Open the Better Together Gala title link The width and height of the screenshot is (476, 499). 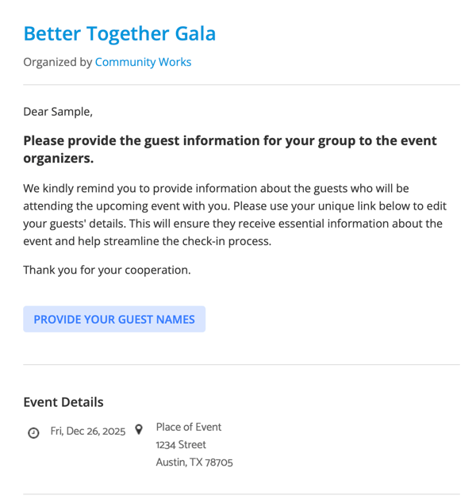pyautogui.click(x=120, y=34)
